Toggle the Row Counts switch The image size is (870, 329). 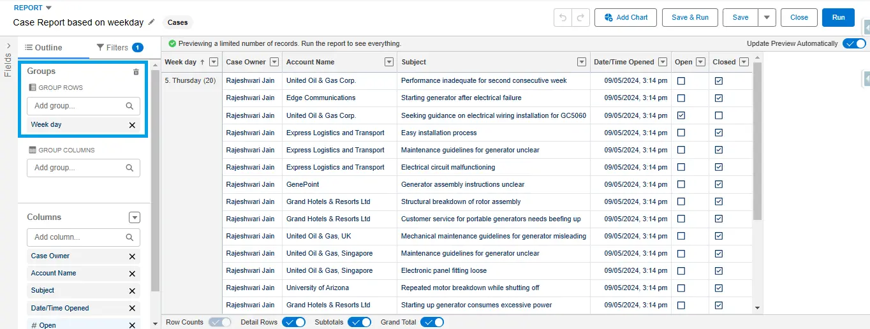click(x=219, y=322)
